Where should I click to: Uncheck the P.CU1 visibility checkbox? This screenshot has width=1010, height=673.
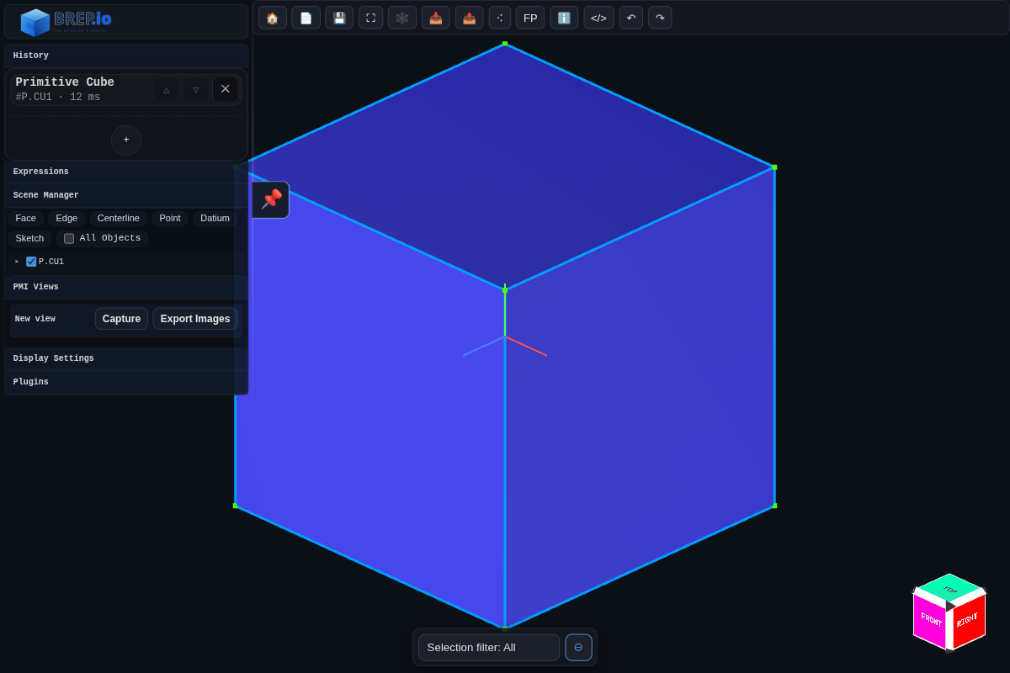(x=31, y=262)
